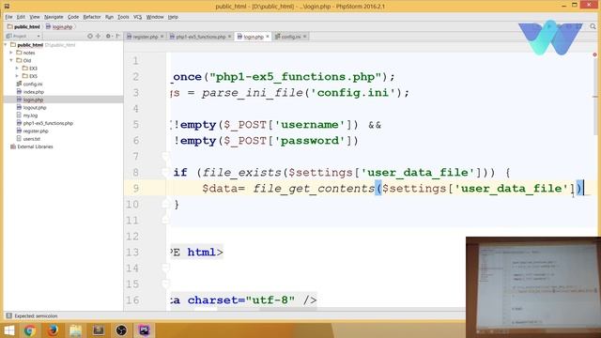Open the Run menu
This screenshot has width=601, height=338.
tap(109, 17)
